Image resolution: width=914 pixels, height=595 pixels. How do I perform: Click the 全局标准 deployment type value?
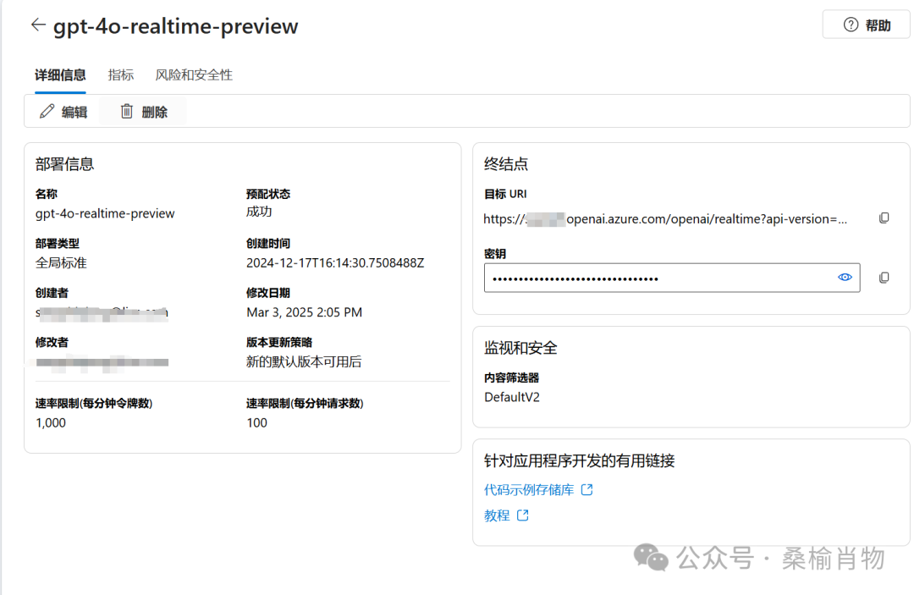click(61, 263)
